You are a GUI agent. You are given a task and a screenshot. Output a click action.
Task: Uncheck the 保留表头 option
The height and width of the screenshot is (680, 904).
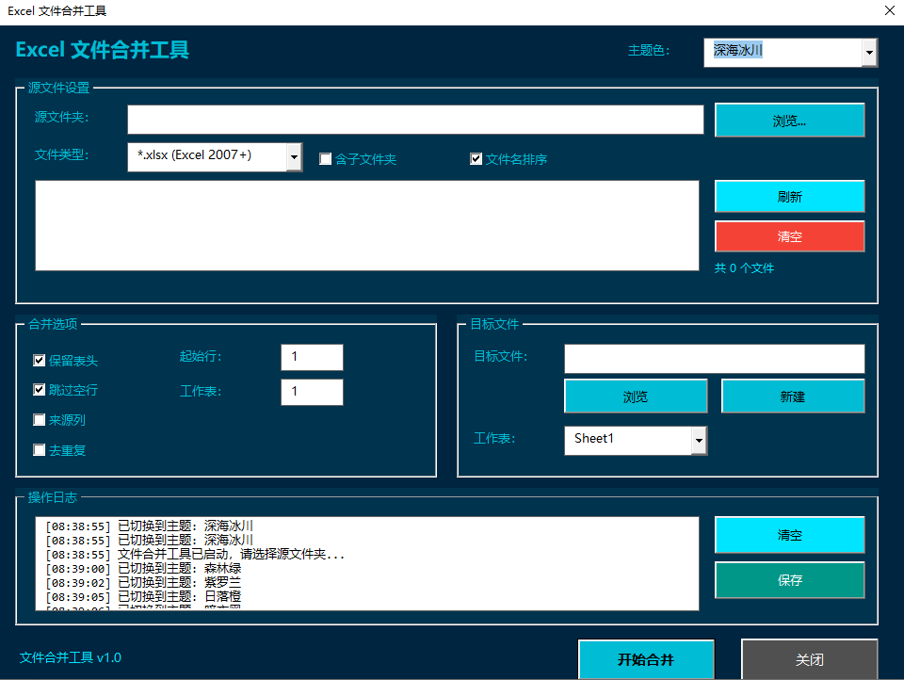(40, 360)
